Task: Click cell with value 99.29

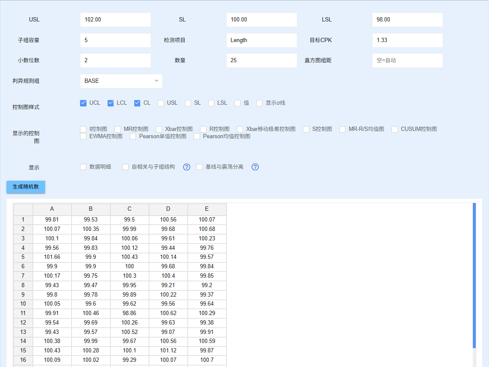Action: click(129, 360)
